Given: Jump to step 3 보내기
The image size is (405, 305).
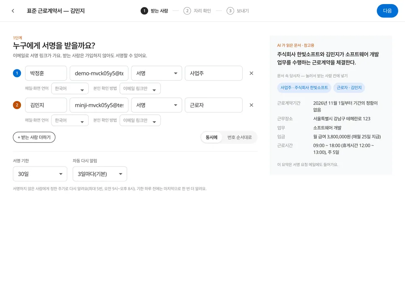Looking at the screenshot, I should 238,11.
